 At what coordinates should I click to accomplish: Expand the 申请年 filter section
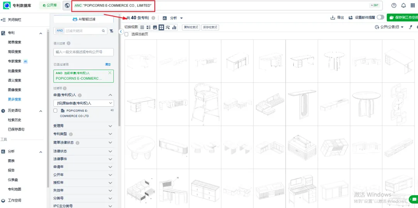click(111, 167)
